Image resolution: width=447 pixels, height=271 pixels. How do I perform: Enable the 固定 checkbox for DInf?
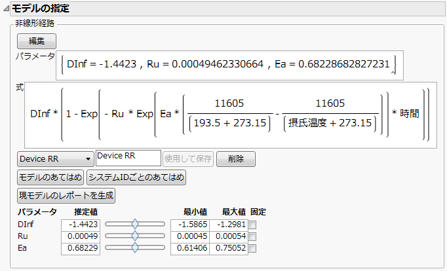(252, 225)
